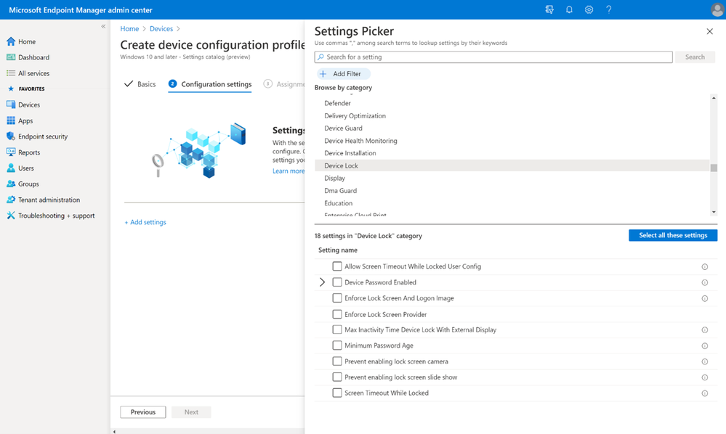Select Device Installation category
Viewport: 726px width, 434px height.
click(x=350, y=153)
